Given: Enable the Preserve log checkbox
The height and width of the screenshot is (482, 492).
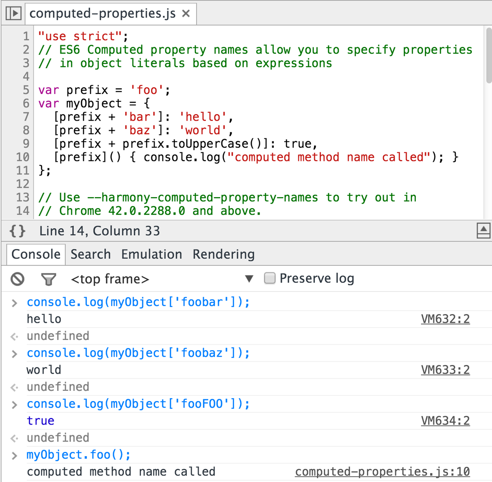Looking at the screenshot, I should point(270,278).
